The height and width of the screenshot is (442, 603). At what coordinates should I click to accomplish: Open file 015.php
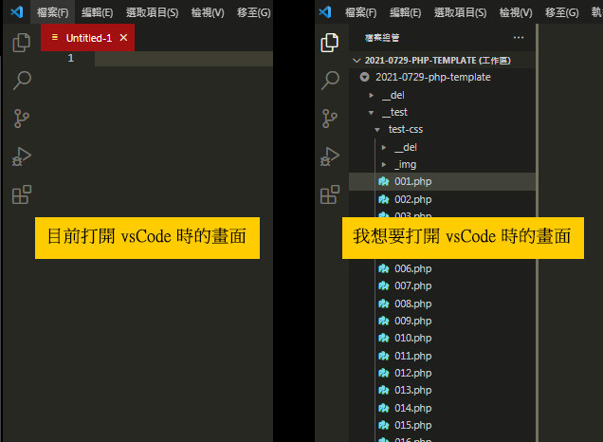click(442, 425)
